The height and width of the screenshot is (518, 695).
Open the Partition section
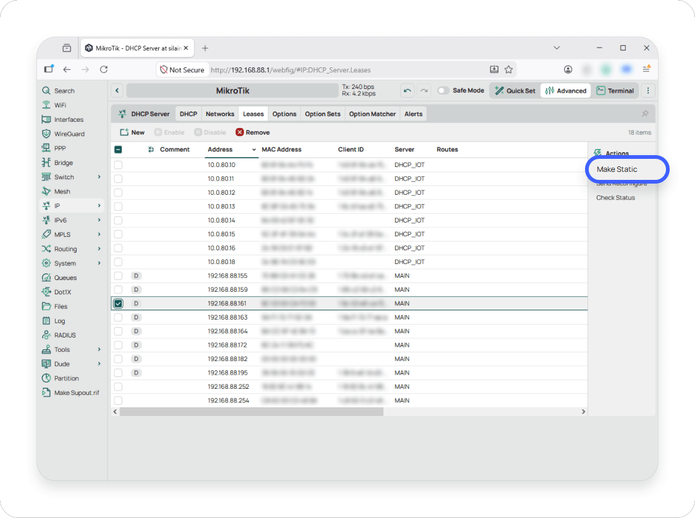pos(61,378)
